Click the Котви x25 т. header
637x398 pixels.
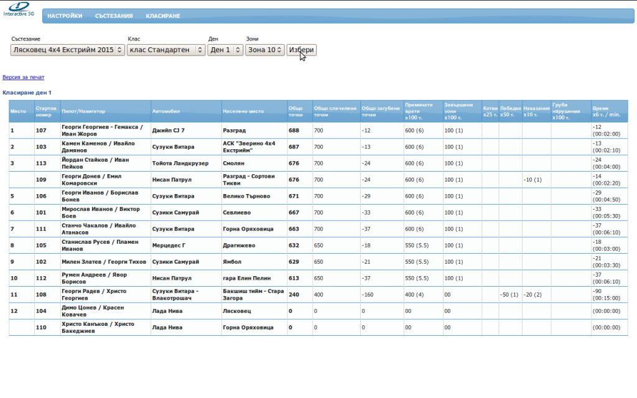490,111
